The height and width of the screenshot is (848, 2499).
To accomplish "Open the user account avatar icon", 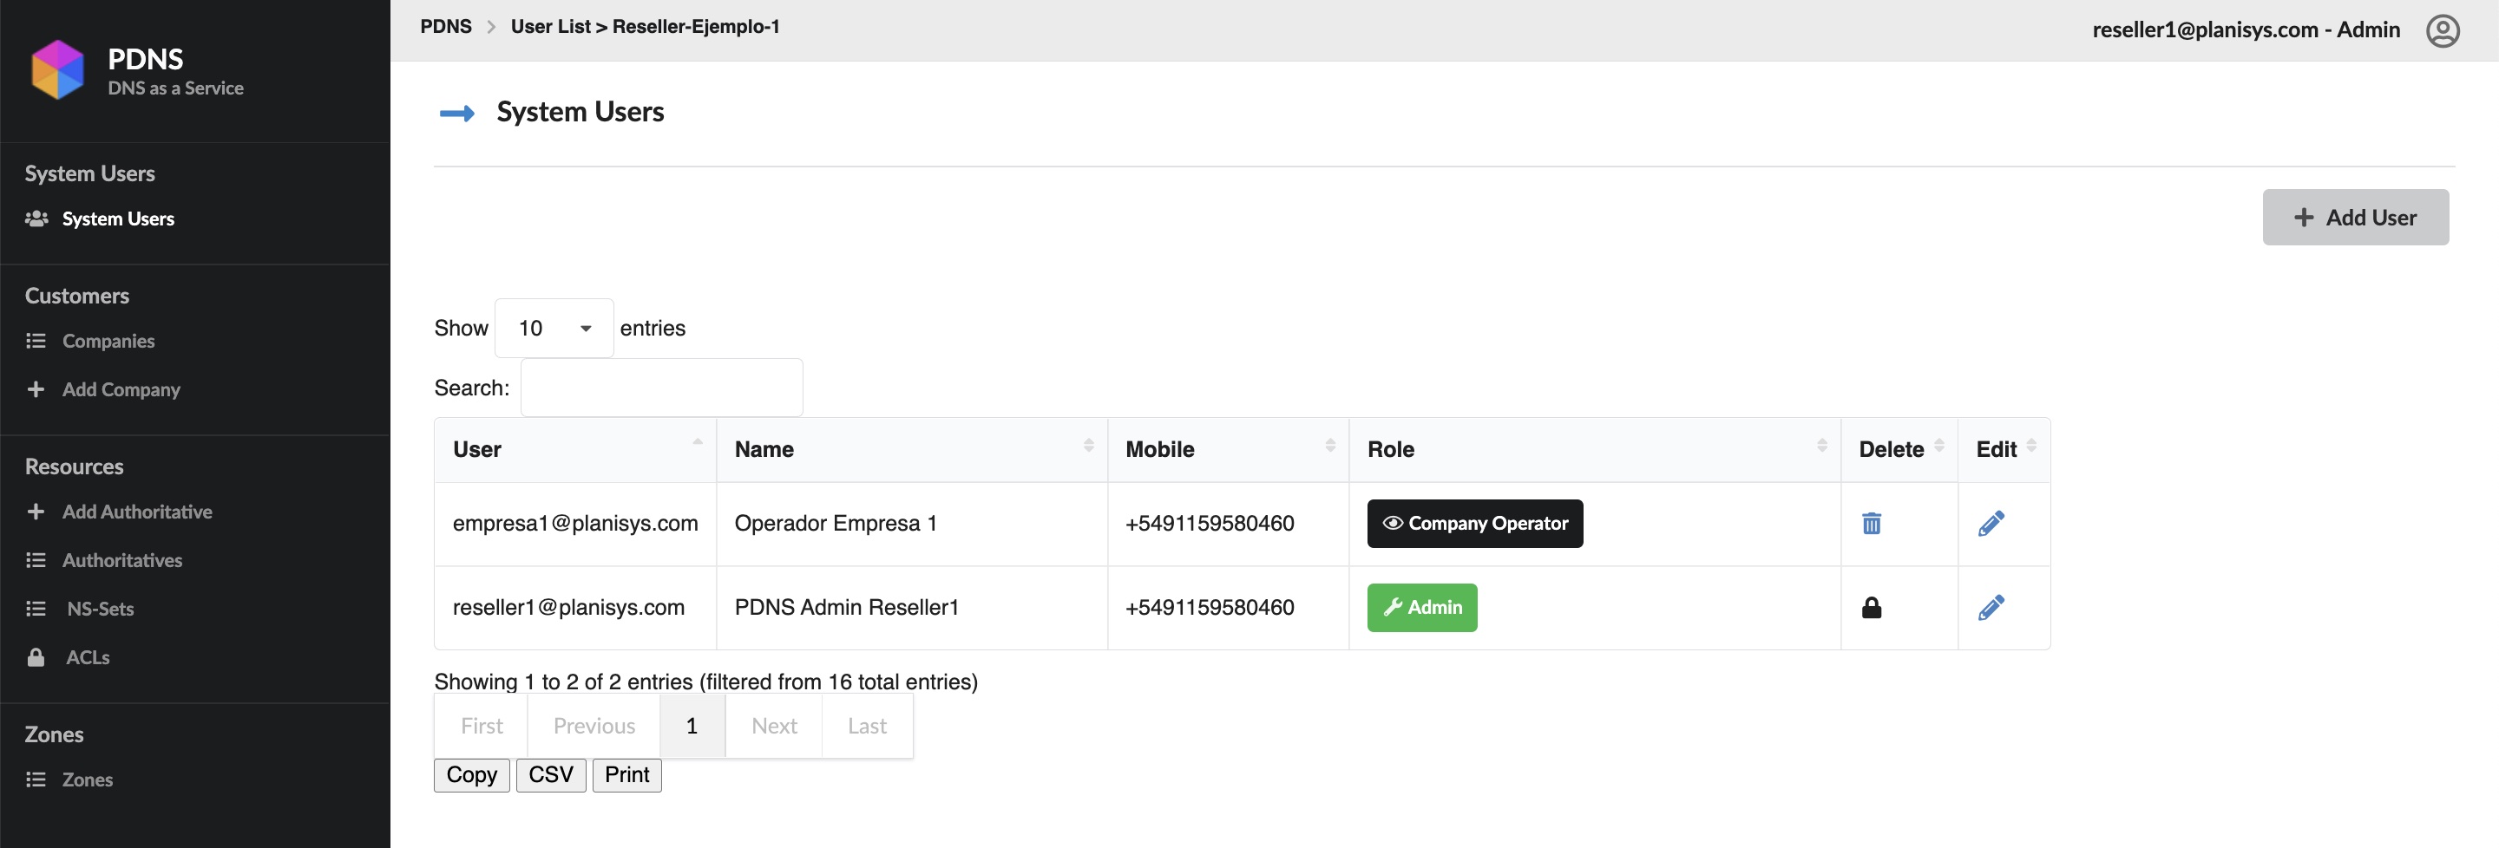I will (x=2442, y=31).
